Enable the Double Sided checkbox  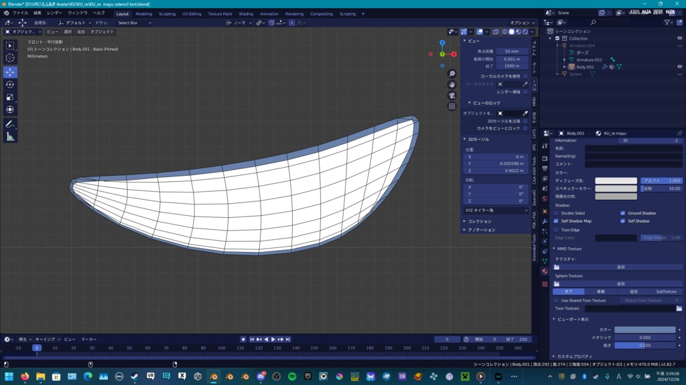[x=556, y=213]
